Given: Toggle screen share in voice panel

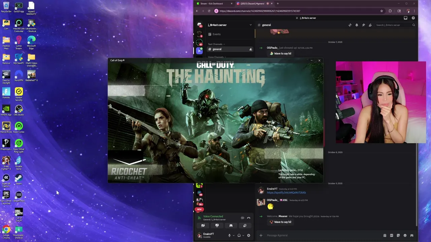Looking at the screenshot, I should coord(217,226).
